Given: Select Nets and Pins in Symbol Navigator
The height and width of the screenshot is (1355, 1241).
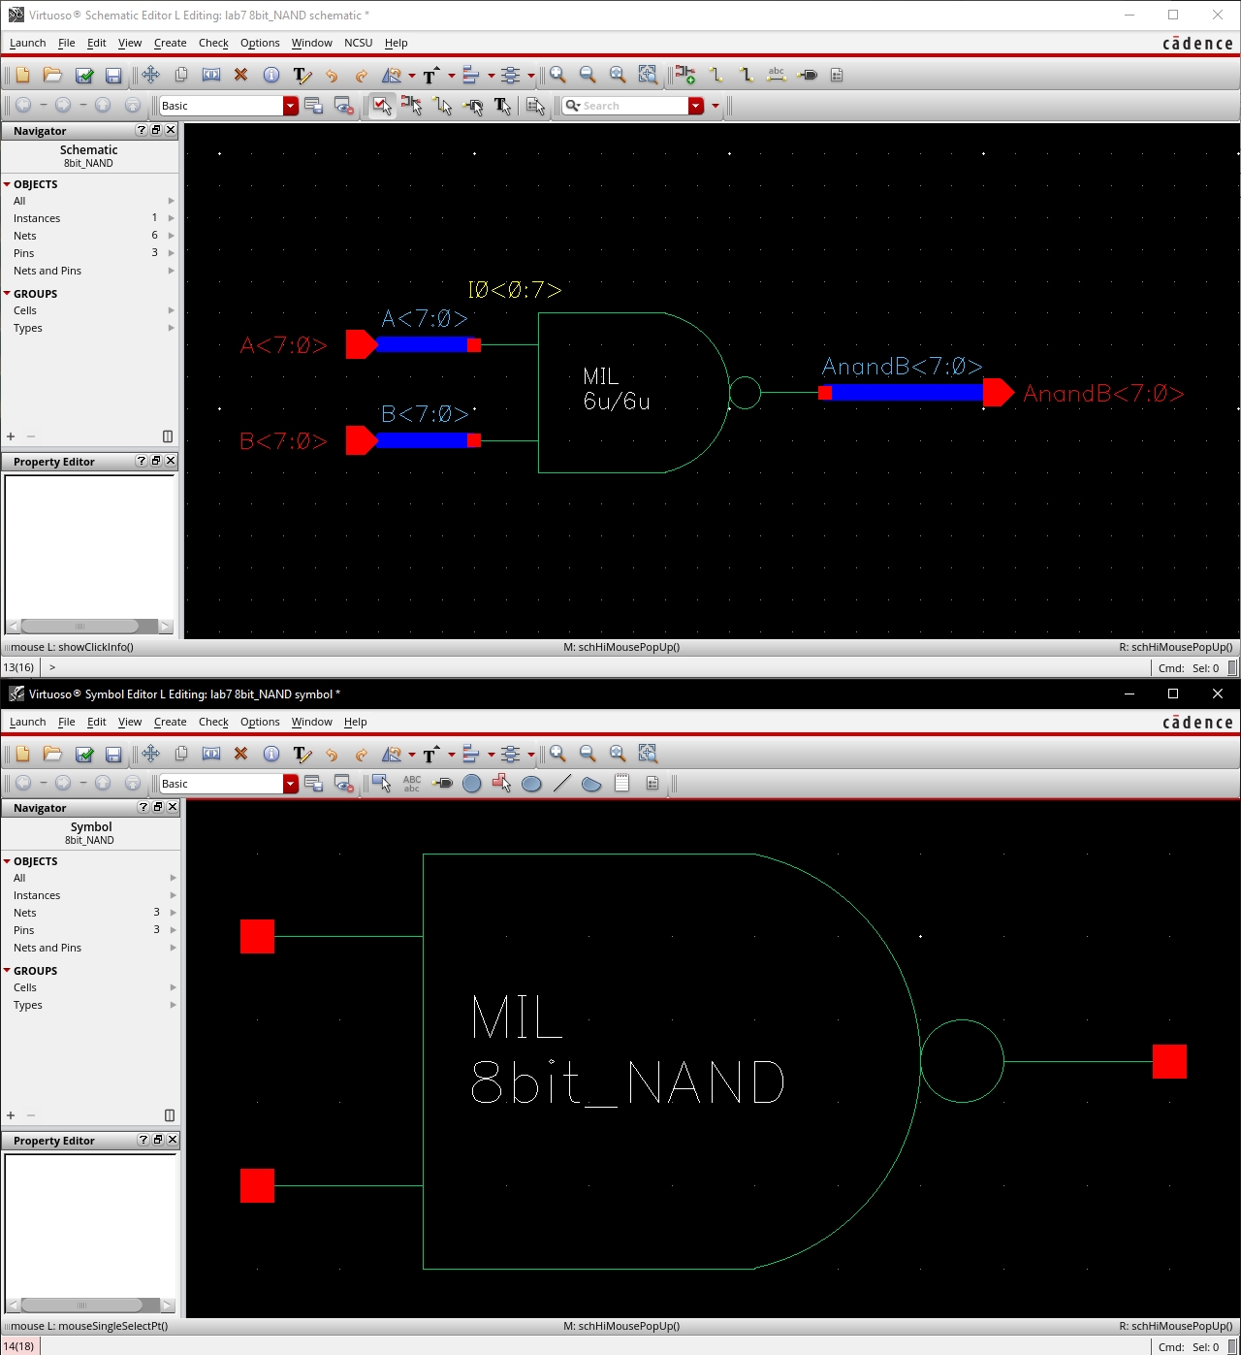Looking at the screenshot, I should [48, 948].
